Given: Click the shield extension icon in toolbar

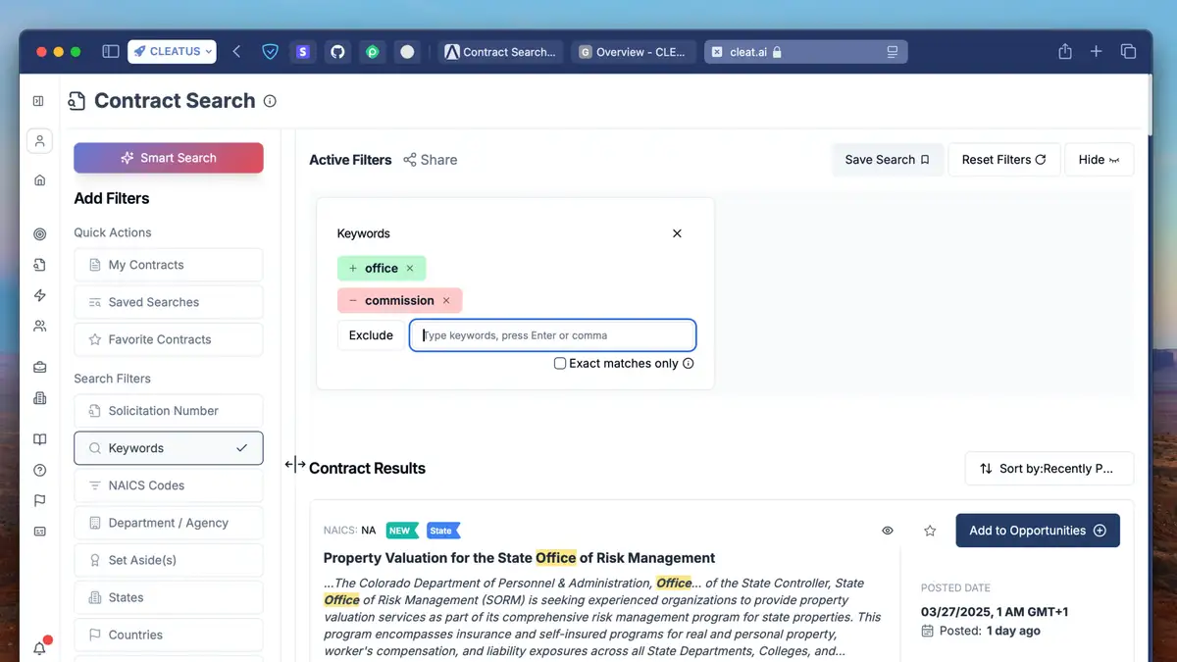Looking at the screenshot, I should pyautogui.click(x=270, y=52).
